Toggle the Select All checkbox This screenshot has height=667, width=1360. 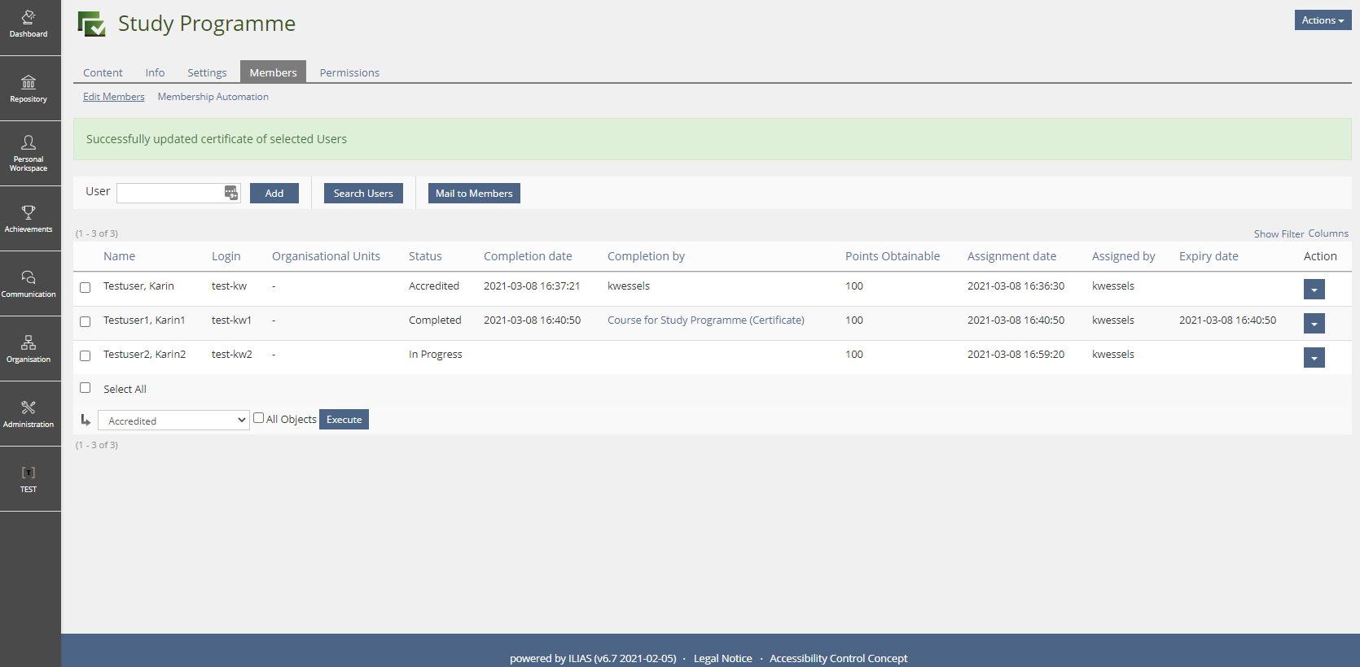pyautogui.click(x=86, y=388)
